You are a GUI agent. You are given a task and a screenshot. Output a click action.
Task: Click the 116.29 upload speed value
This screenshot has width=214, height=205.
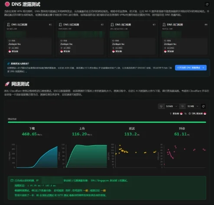point(79,134)
